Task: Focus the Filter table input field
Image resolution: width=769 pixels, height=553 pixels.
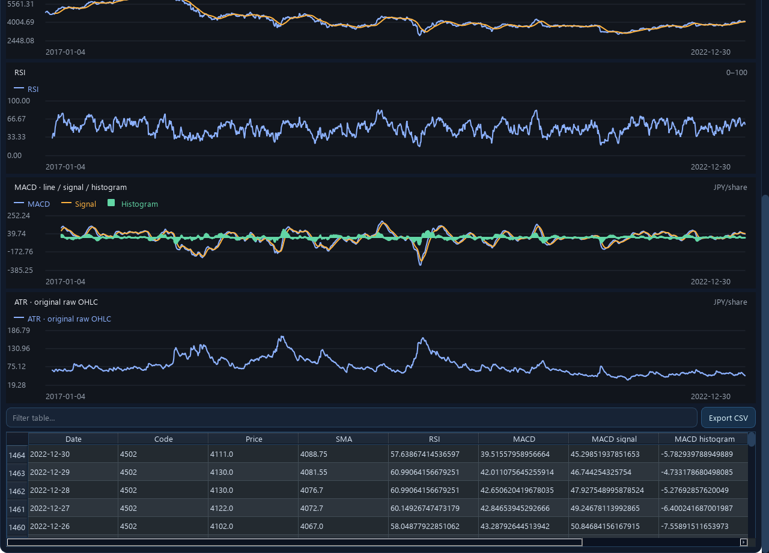Action: 351,418
